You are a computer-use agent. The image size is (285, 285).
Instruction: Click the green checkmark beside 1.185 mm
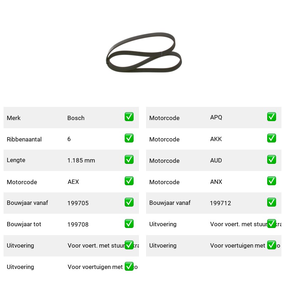tap(129, 159)
